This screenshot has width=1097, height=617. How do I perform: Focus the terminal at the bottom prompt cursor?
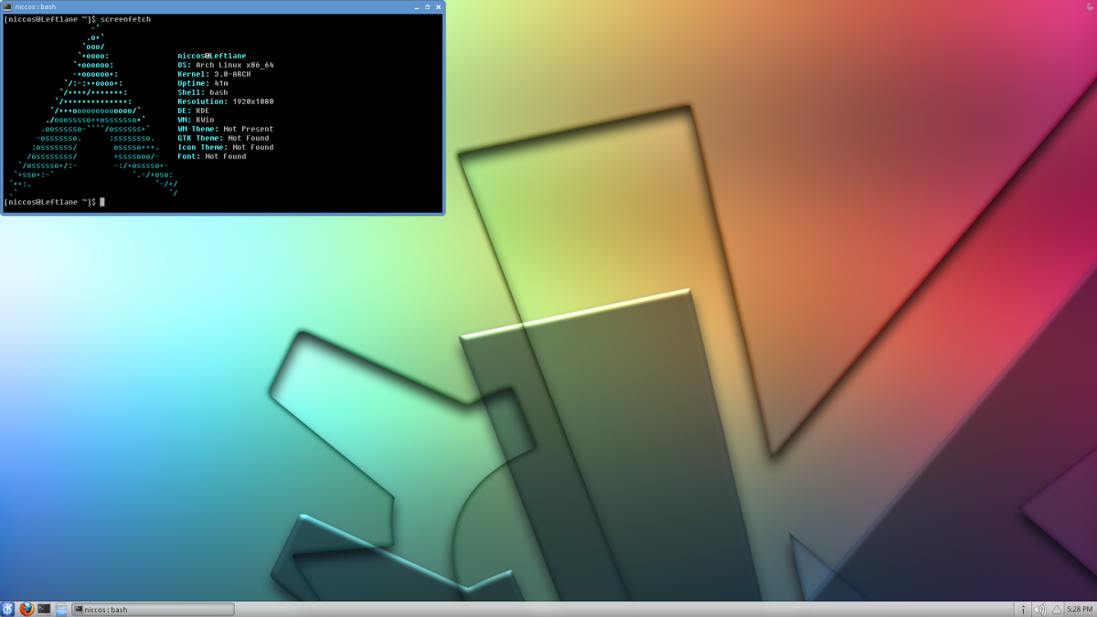[102, 201]
